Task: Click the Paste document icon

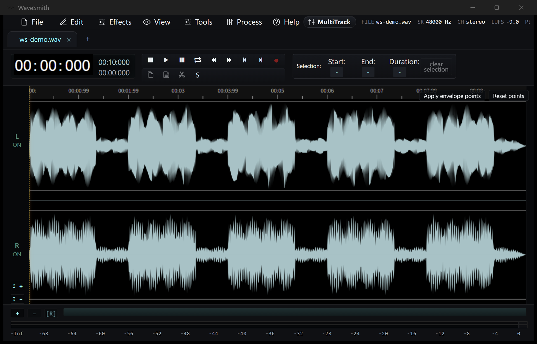Action: tap(166, 75)
